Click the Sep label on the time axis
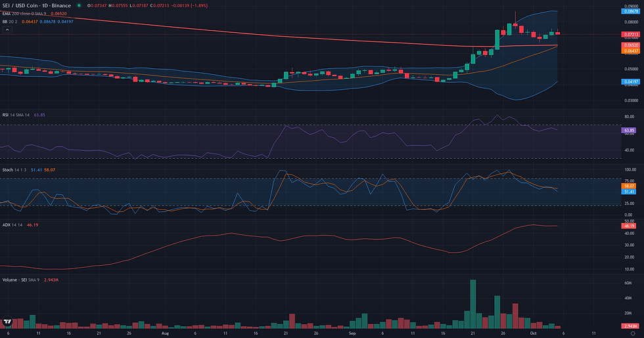This screenshot has height=338, width=644. [x=352, y=333]
